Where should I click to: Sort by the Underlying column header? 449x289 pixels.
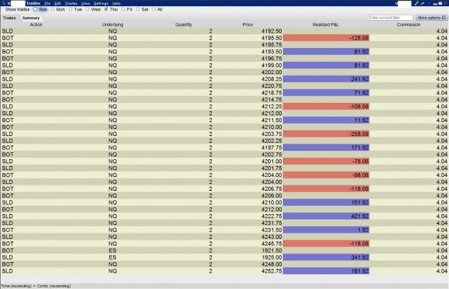(112, 25)
